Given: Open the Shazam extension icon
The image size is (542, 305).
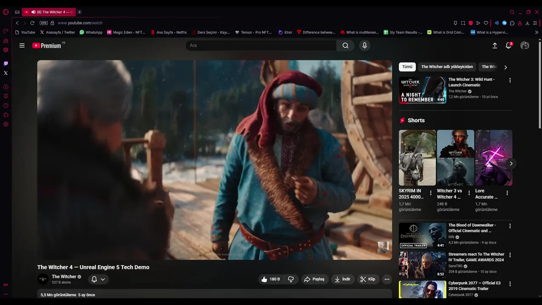Looking at the screenshot, I should (504, 23).
